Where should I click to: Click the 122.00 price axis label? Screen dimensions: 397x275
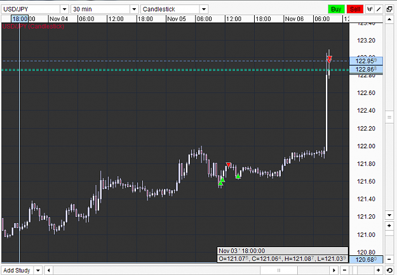click(x=366, y=146)
